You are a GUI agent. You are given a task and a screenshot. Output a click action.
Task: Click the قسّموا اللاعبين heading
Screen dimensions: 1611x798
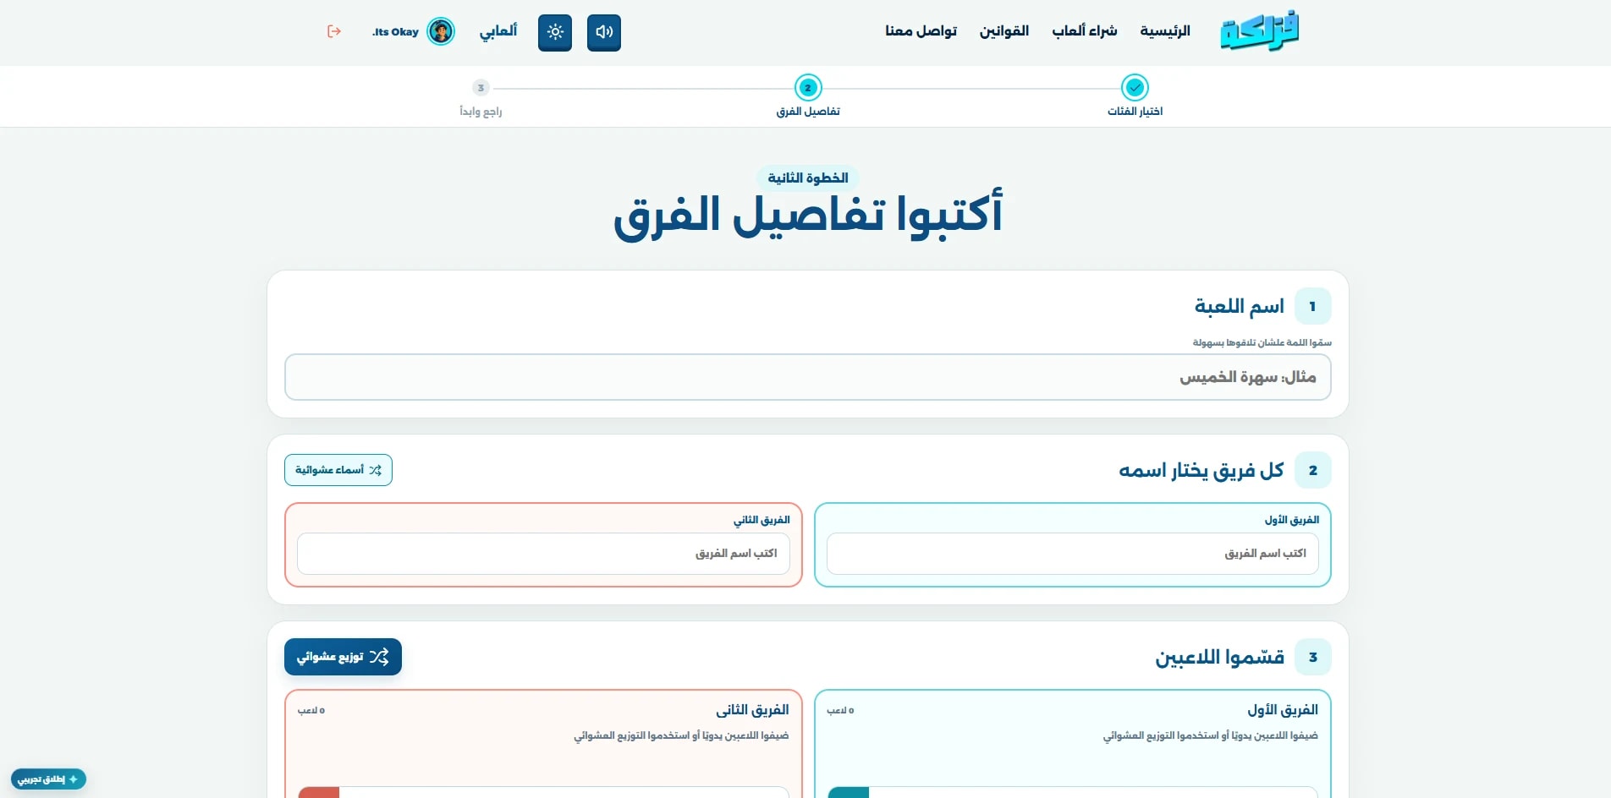(1220, 657)
